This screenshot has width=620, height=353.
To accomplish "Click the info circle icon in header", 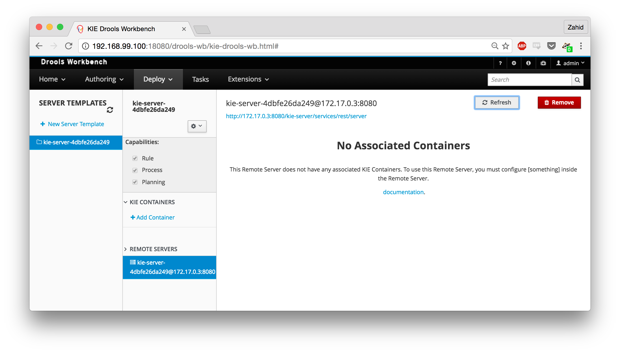I will tap(528, 63).
